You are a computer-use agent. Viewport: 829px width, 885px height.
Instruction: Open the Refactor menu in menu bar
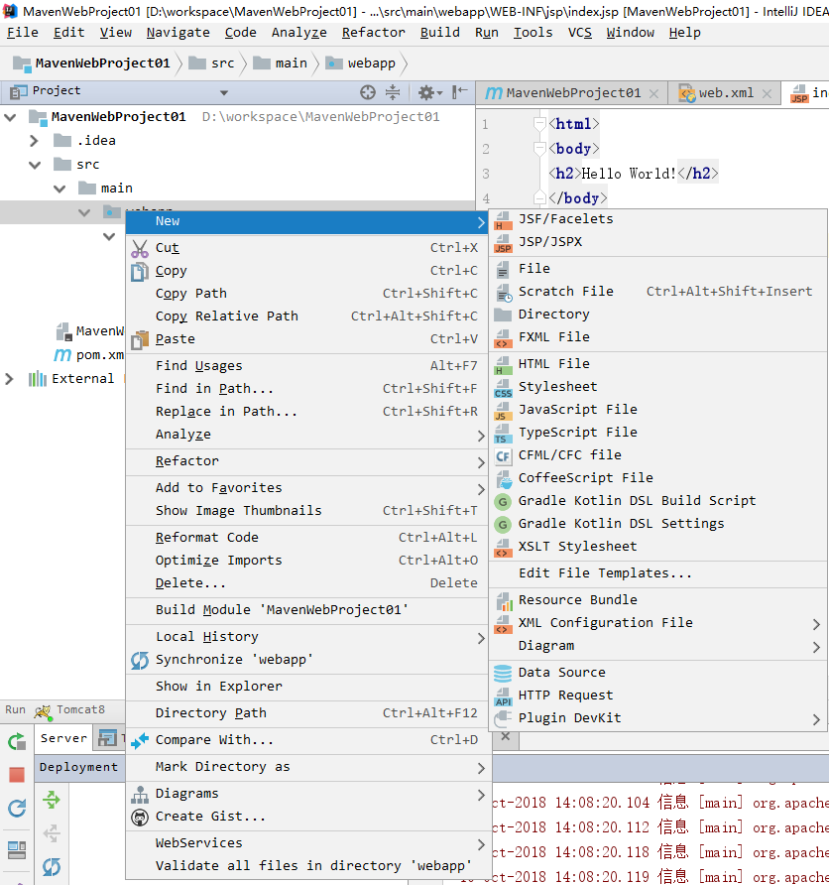[373, 33]
